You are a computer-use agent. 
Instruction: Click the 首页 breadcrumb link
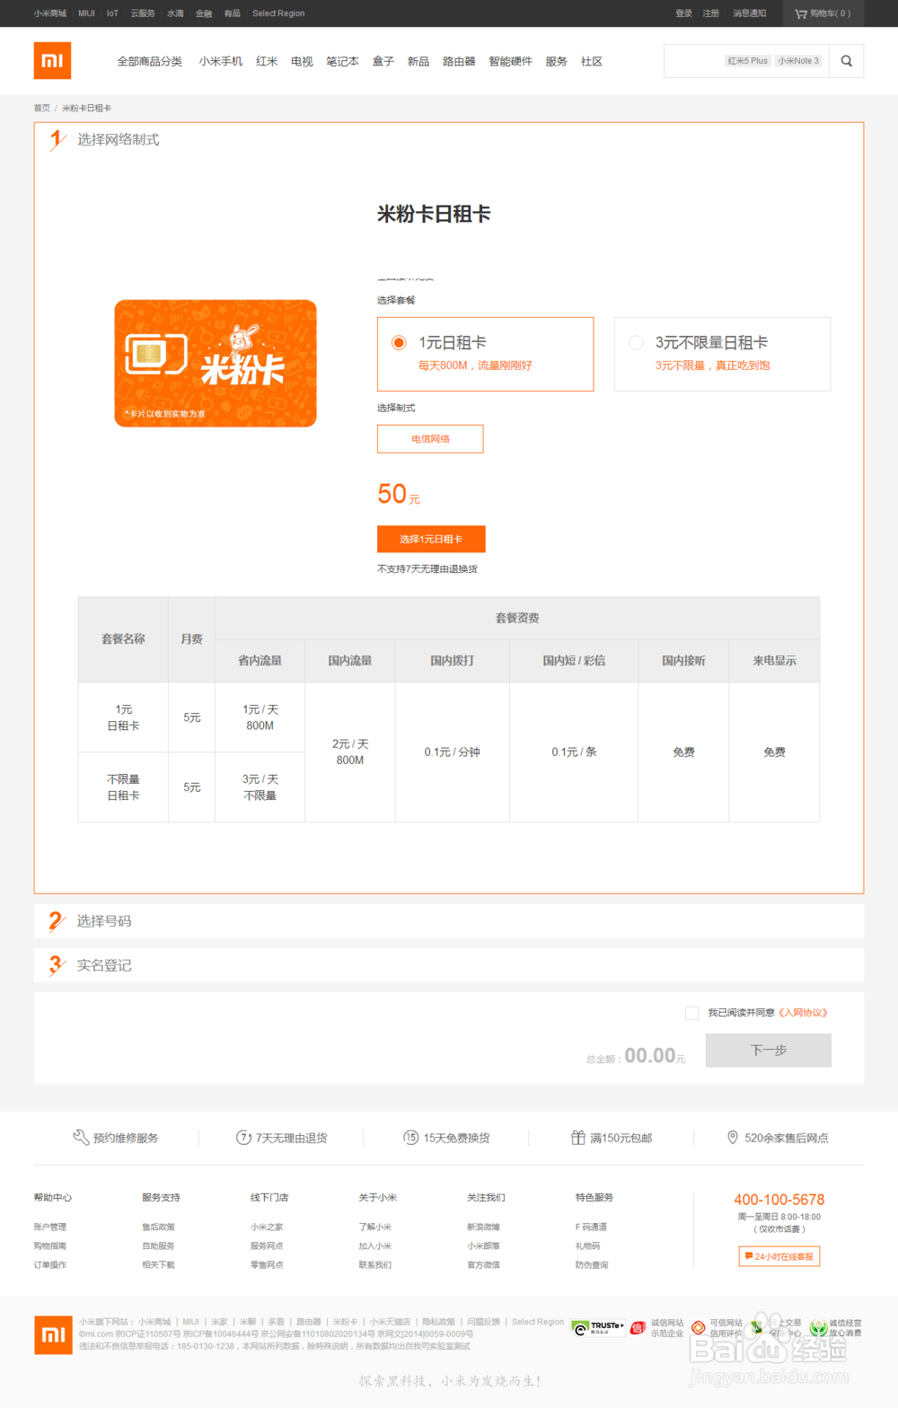pyautogui.click(x=42, y=108)
